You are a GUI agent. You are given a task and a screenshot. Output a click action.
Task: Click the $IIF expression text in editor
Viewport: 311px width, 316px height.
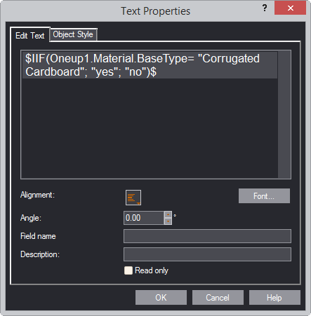(143, 65)
